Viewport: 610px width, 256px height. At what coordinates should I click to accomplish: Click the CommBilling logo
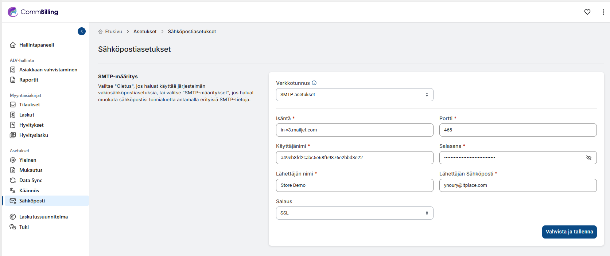pyautogui.click(x=33, y=12)
